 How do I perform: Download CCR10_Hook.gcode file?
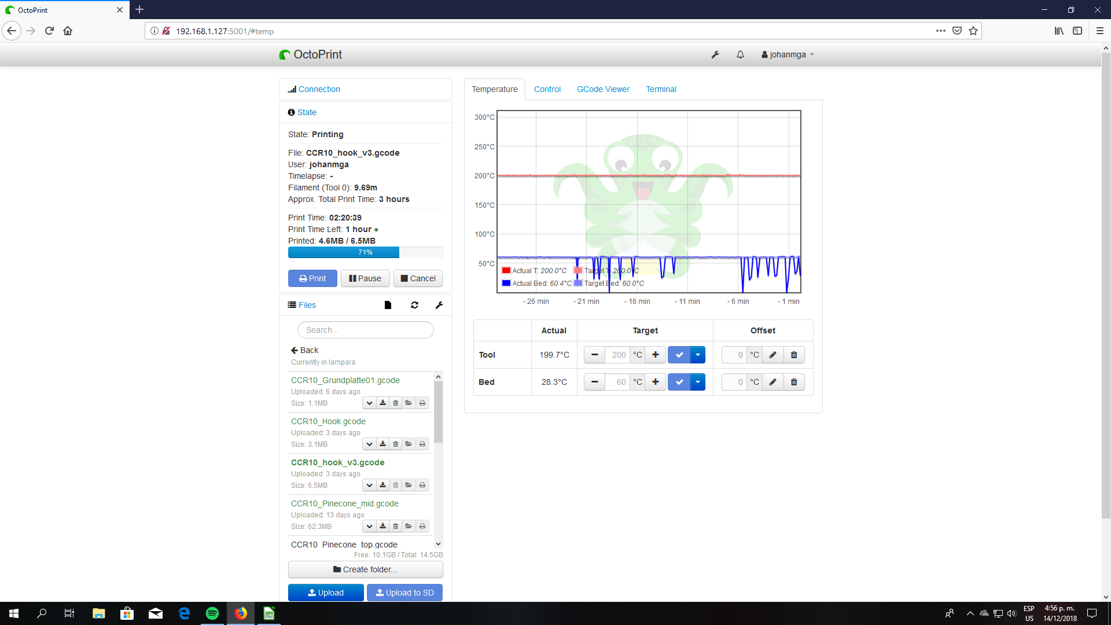pos(382,444)
